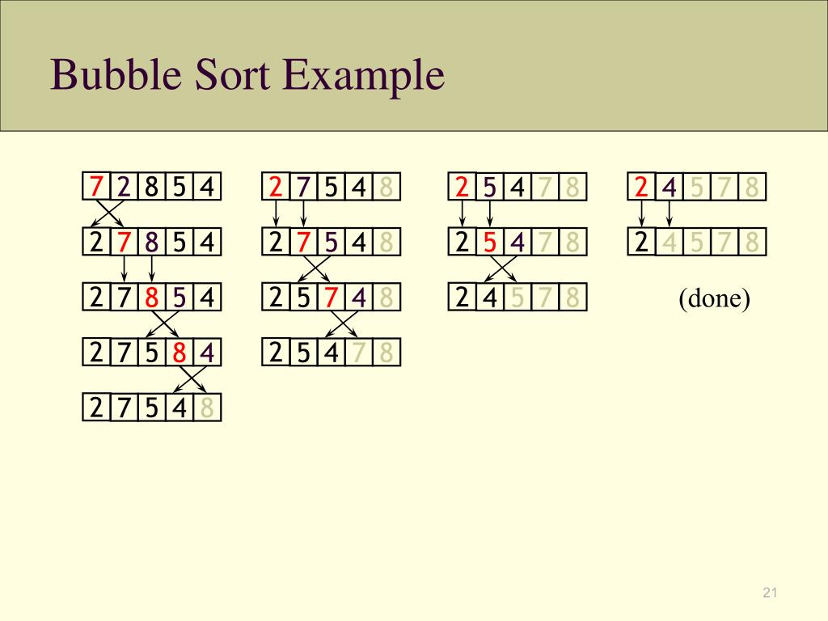Viewport: 828px width, 621px height.
Task: Click the crossed swap arrows under 7 2
Action: [109, 213]
